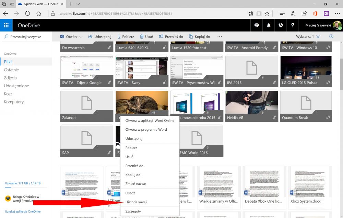Click the browser back arrow
Image resolution: width=343 pixels, height=218 pixels.
click(6, 14)
